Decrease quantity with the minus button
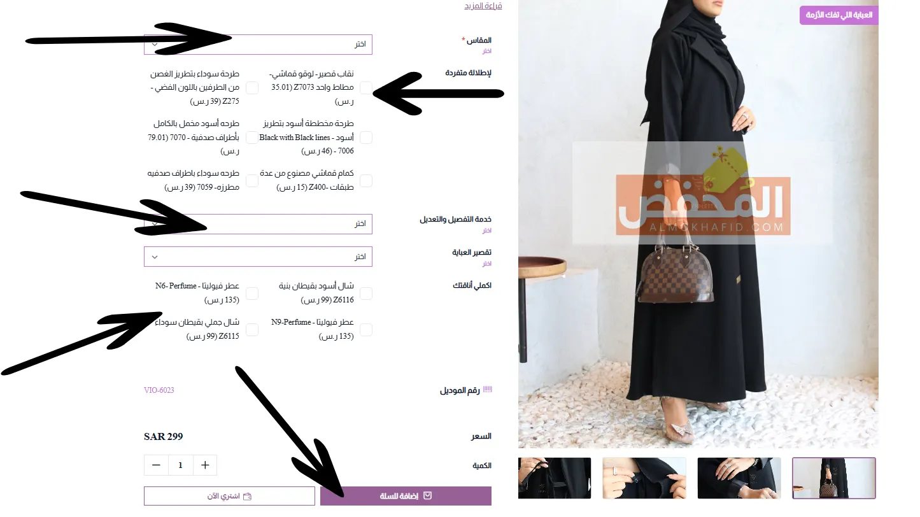The image size is (920, 517). pyautogui.click(x=156, y=465)
